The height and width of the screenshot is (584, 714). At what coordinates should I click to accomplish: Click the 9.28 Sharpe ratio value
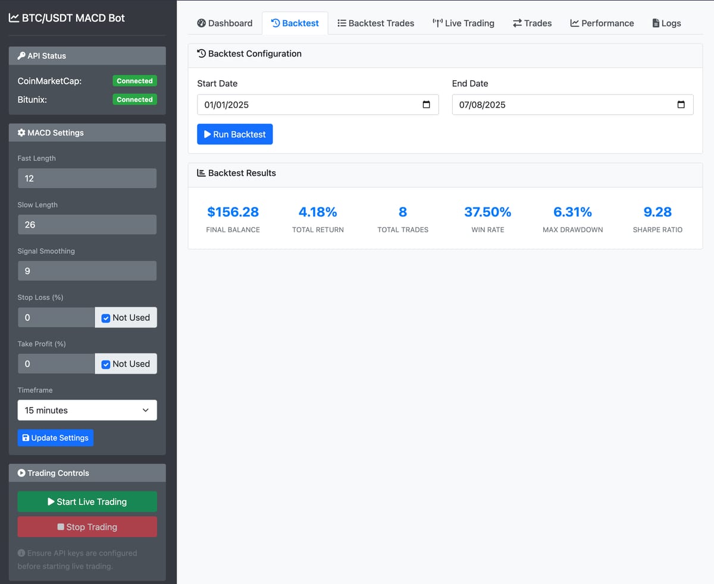(657, 212)
